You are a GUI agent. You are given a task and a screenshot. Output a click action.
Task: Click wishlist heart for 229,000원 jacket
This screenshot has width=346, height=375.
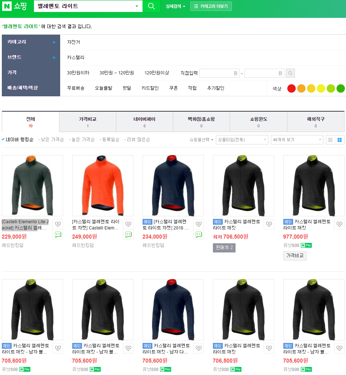coord(58,224)
